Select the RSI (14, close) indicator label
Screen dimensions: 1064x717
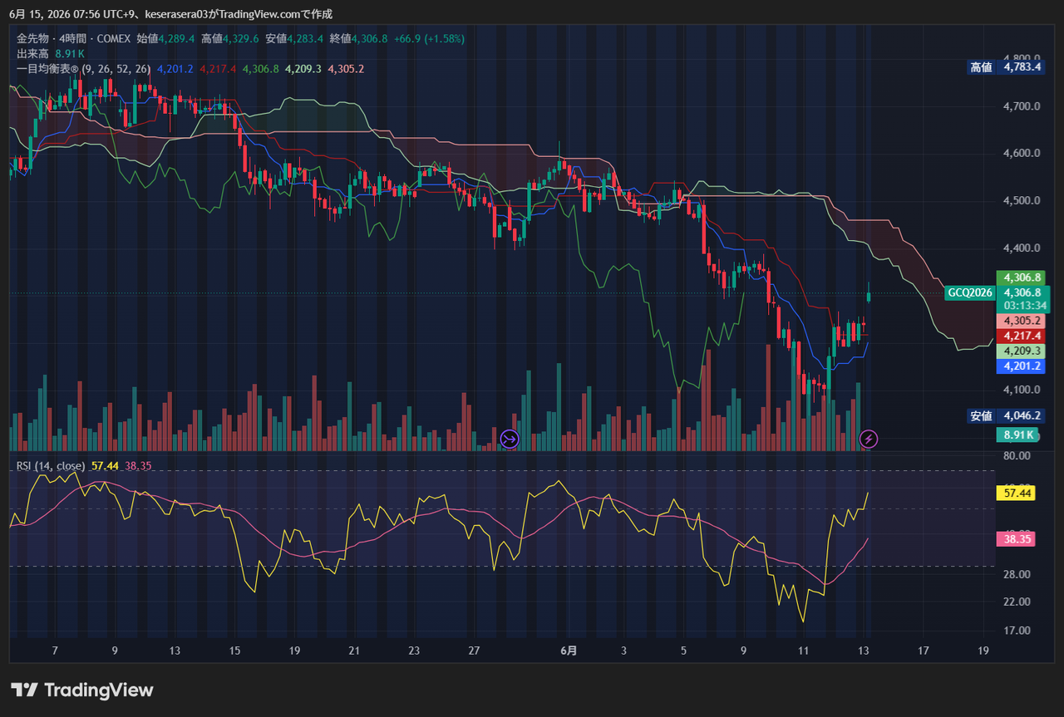tap(51, 466)
